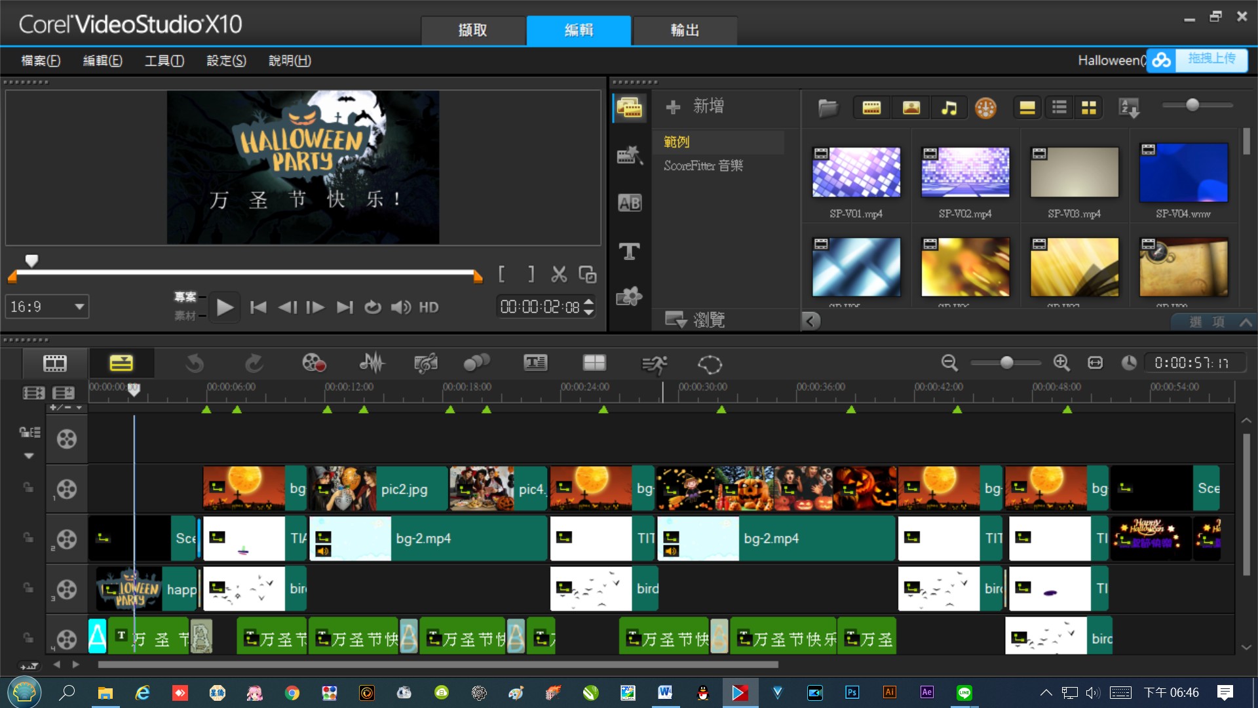Select the SP-V04.wmv thumbnail

[1183, 172]
